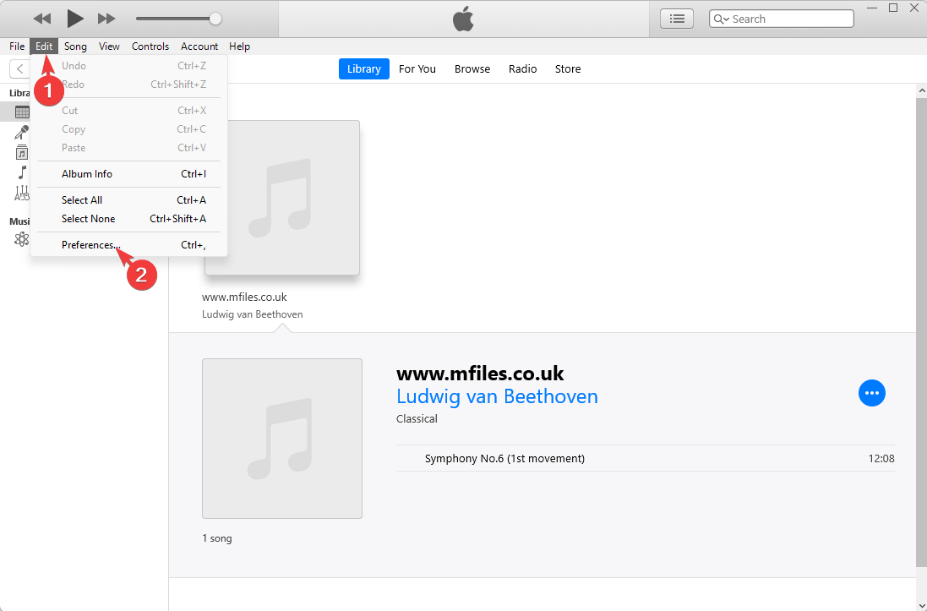
Task: Open the Controls menu
Action: pyautogui.click(x=150, y=46)
